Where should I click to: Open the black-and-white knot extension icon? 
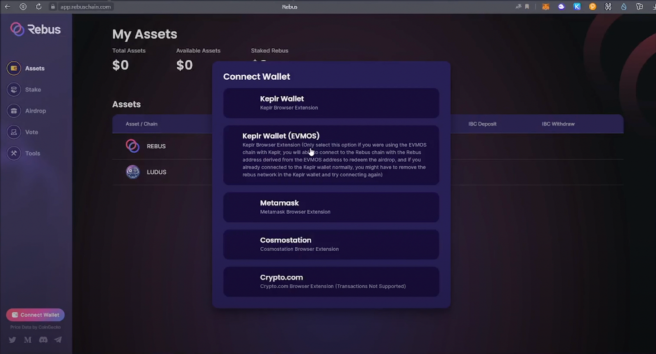(x=608, y=7)
